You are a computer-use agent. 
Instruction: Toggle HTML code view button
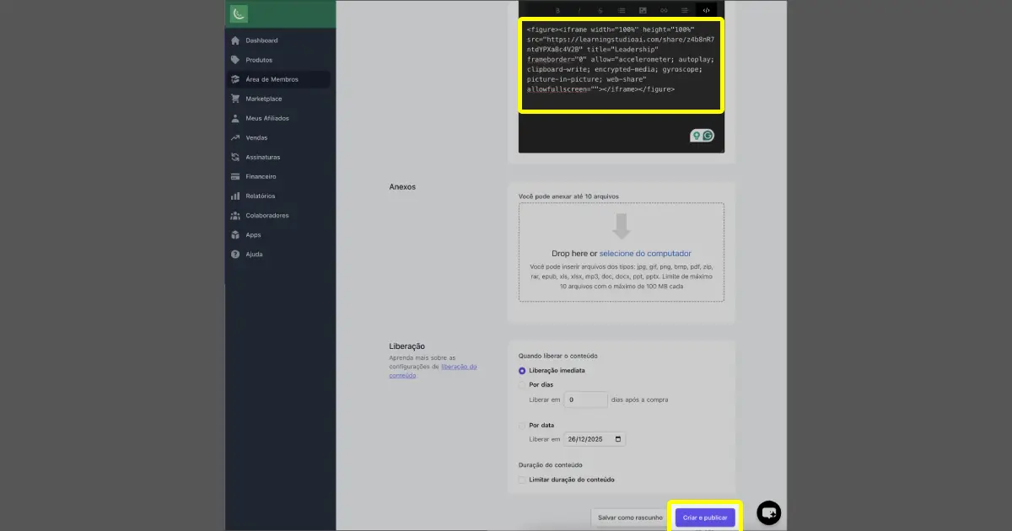click(x=707, y=10)
